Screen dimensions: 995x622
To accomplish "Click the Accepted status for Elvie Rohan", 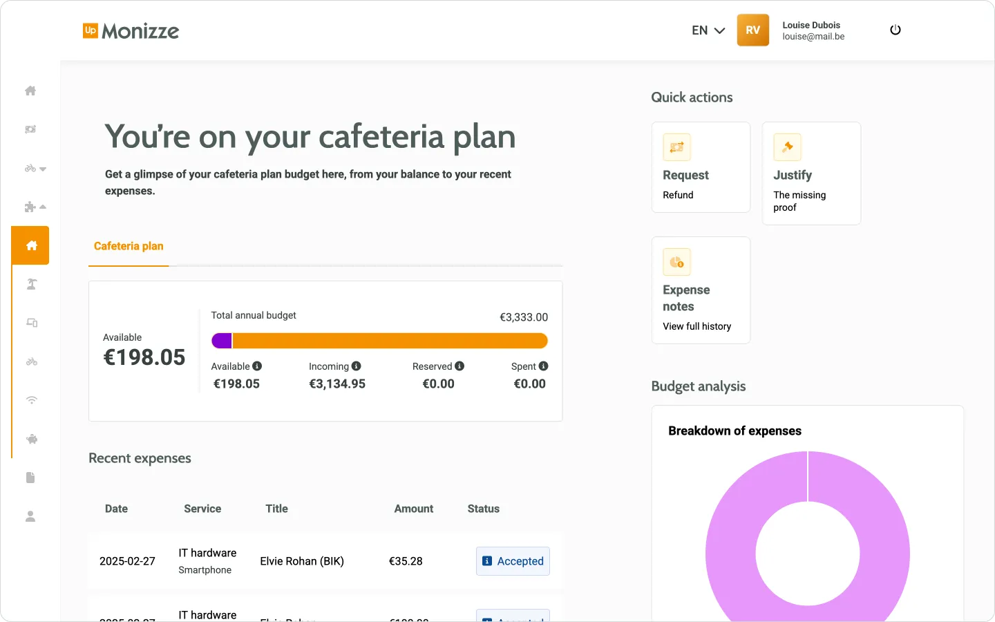I will click(513, 561).
